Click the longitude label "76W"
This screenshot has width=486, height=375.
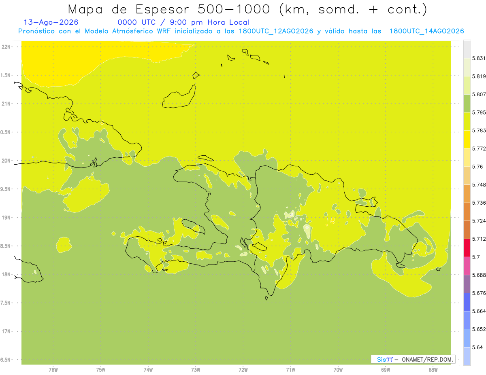click(x=53, y=370)
